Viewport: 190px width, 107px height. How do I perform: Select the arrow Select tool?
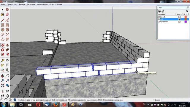tap(3, 10)
